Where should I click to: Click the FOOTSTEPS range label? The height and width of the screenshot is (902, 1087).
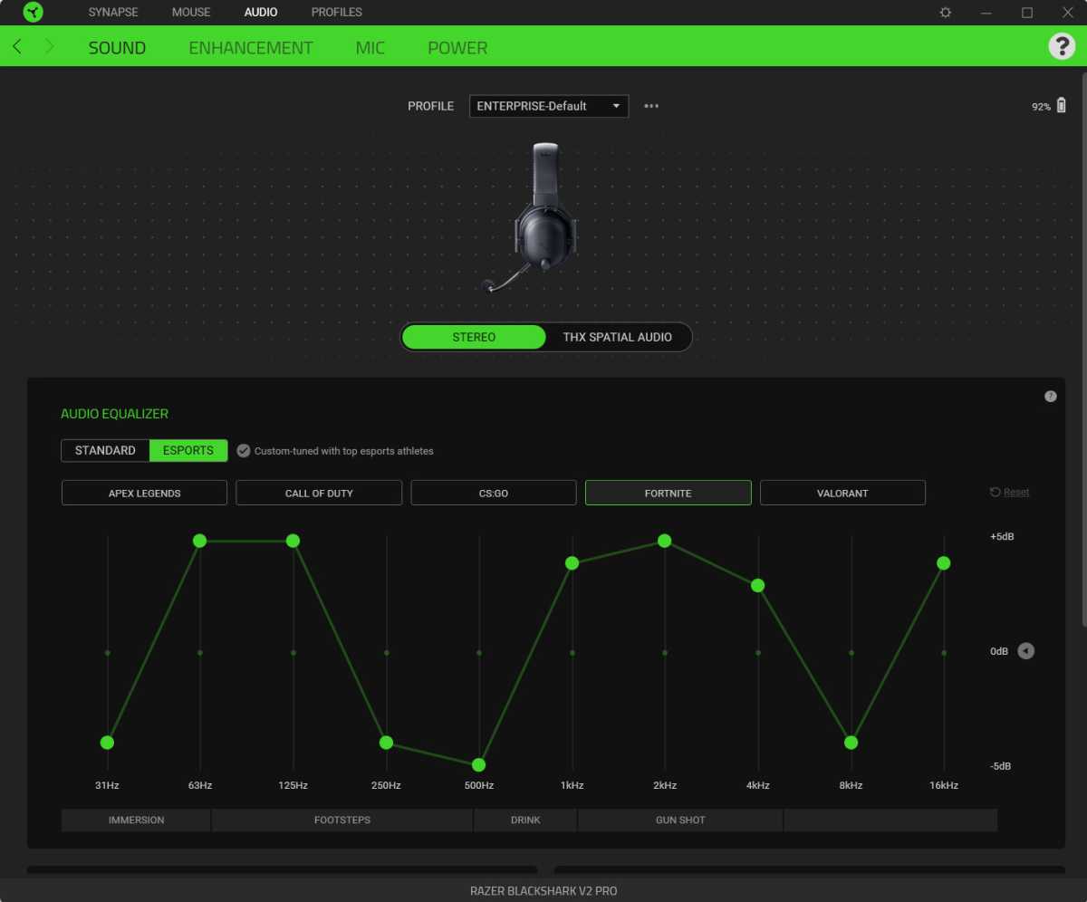(341, 820)
